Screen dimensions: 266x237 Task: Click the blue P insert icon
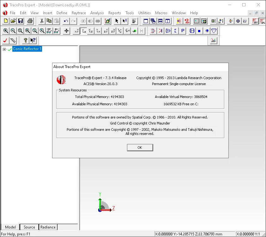[x=183, y=31]
